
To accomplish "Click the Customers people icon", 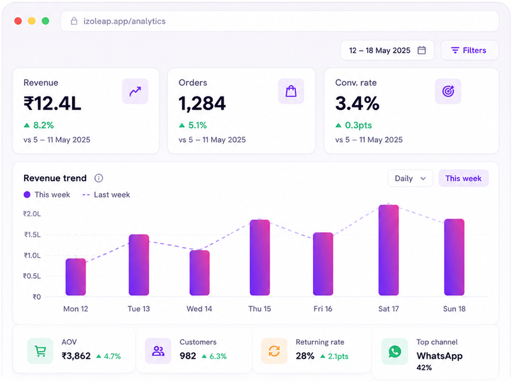I will point(158,351).
